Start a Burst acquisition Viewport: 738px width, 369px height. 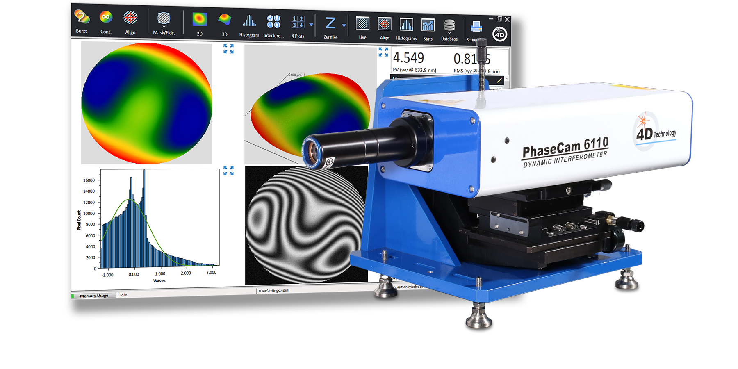(82, 22)
